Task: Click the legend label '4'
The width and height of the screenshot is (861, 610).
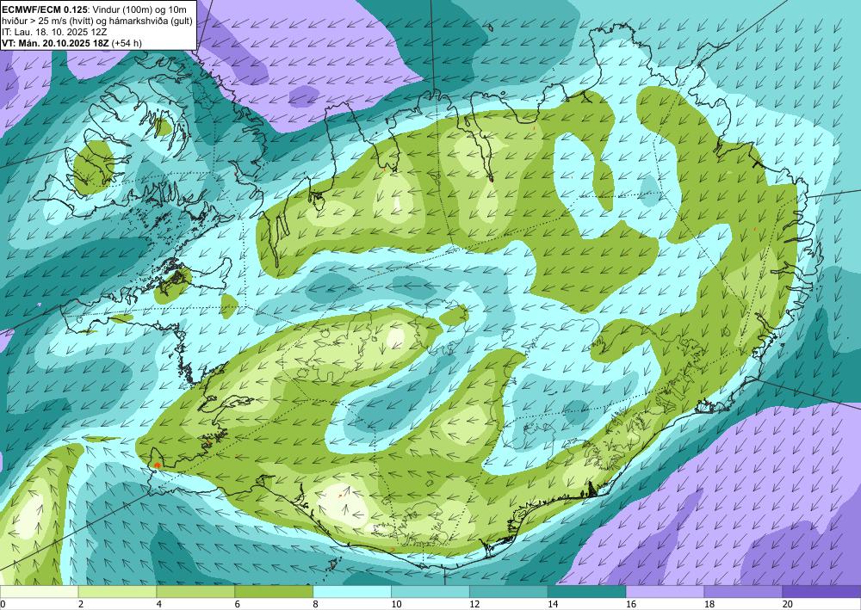Action: (x=158, y=604)
